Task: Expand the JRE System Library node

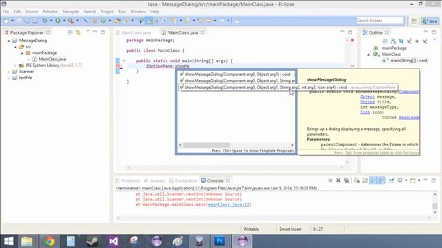Action: 15,65
